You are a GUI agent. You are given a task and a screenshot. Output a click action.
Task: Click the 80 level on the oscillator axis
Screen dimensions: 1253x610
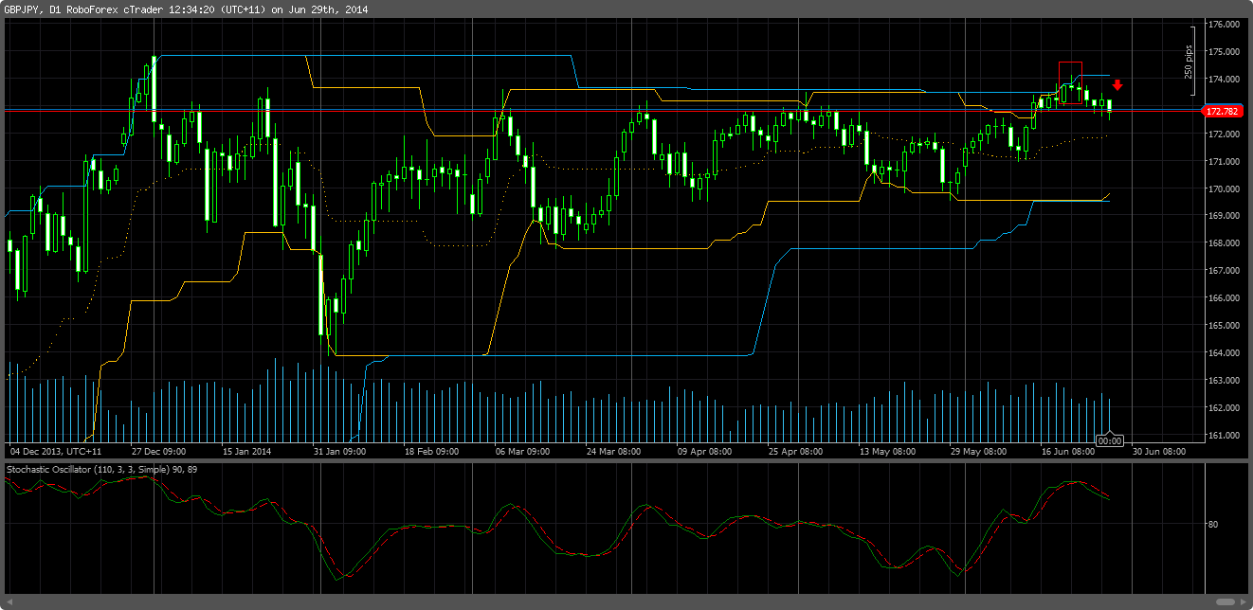coord(1213,524)
